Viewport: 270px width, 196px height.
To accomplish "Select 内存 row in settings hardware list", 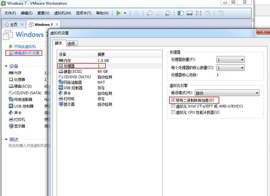I will 110,60.
